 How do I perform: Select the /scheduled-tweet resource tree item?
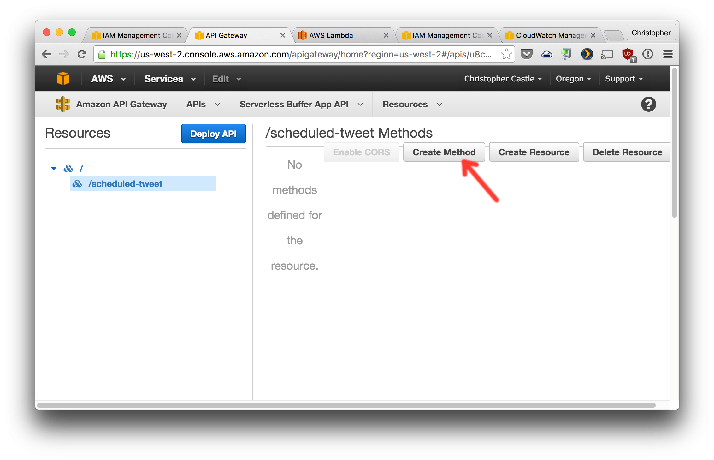click(125, 183)
